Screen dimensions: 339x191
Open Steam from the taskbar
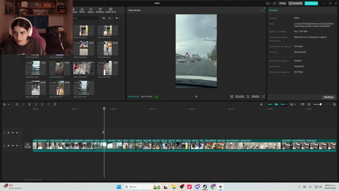pyautogui.click(x=205, y=187)
